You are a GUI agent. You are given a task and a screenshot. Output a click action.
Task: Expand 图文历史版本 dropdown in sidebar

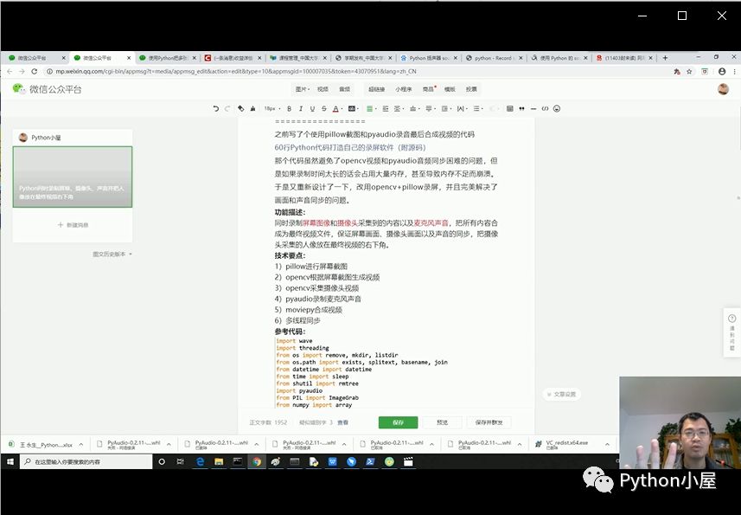pos(112,254)
